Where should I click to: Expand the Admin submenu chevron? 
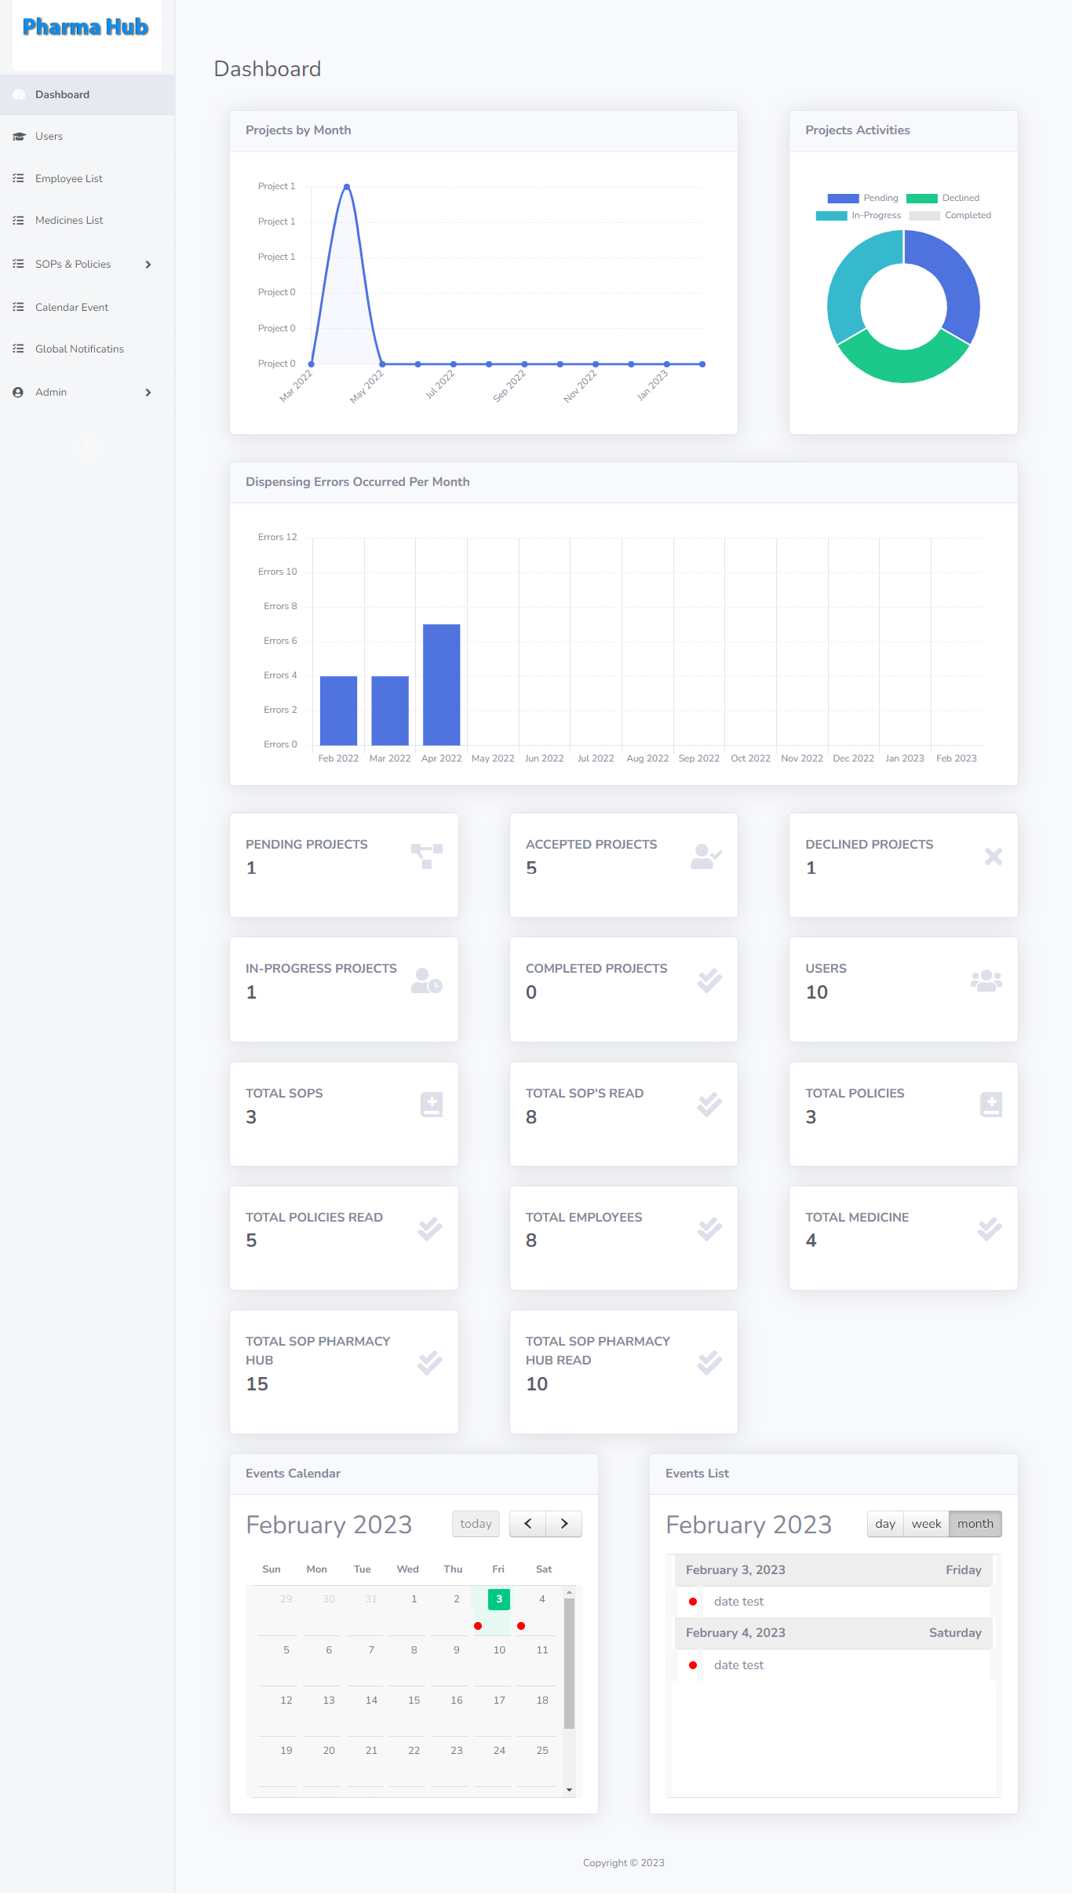coord(148,393)
